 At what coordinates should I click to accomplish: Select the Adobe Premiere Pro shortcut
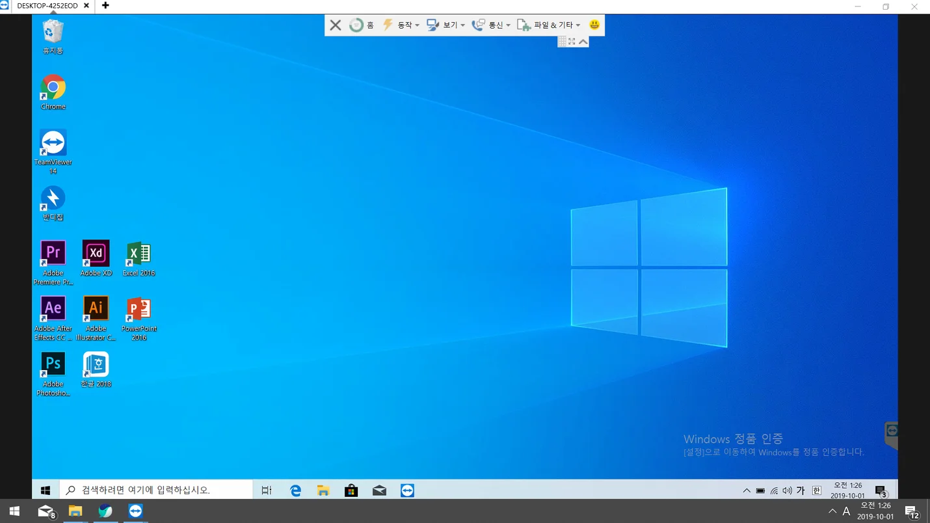(53, 263)
